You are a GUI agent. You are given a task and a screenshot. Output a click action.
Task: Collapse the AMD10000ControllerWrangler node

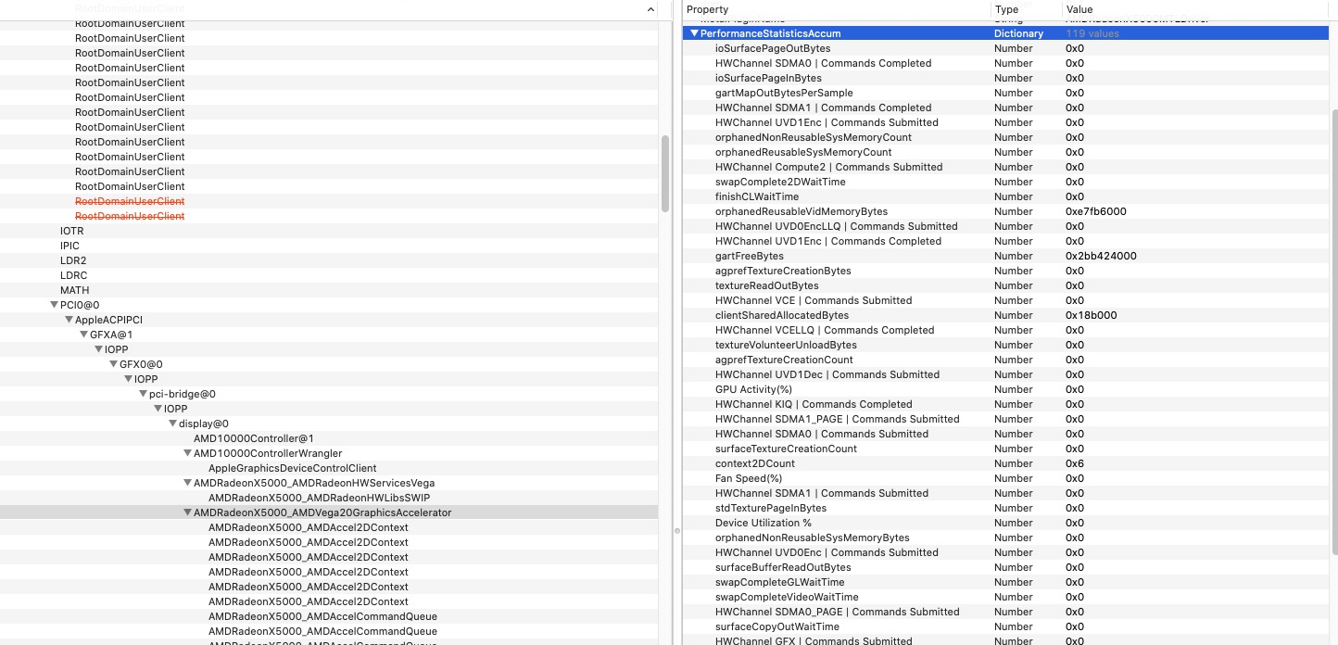(187, 453)
